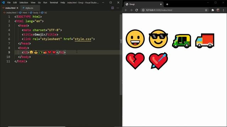
Task: Click the auto rickshaw emoji on the page
Action: pyautogui.click(x=182, y=41)
